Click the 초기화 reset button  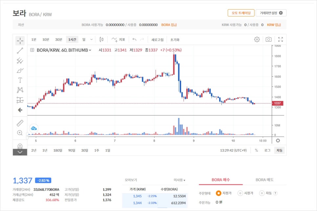pos(175,40)
